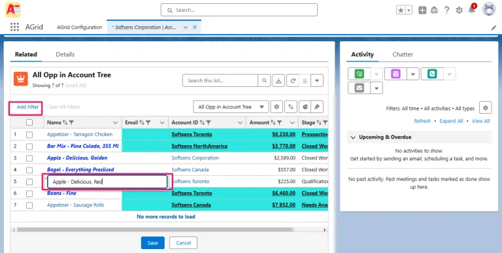Click the Log a Call phone icon

[432, 74]
